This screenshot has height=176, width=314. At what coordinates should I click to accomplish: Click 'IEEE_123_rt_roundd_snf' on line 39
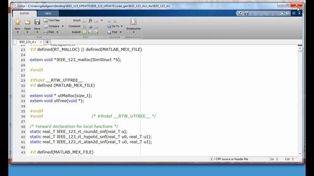[81, 132]
